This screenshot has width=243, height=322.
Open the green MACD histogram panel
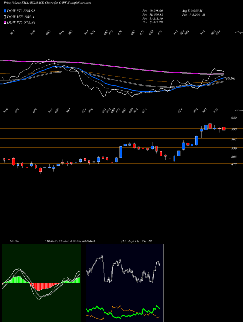(41, 283)
